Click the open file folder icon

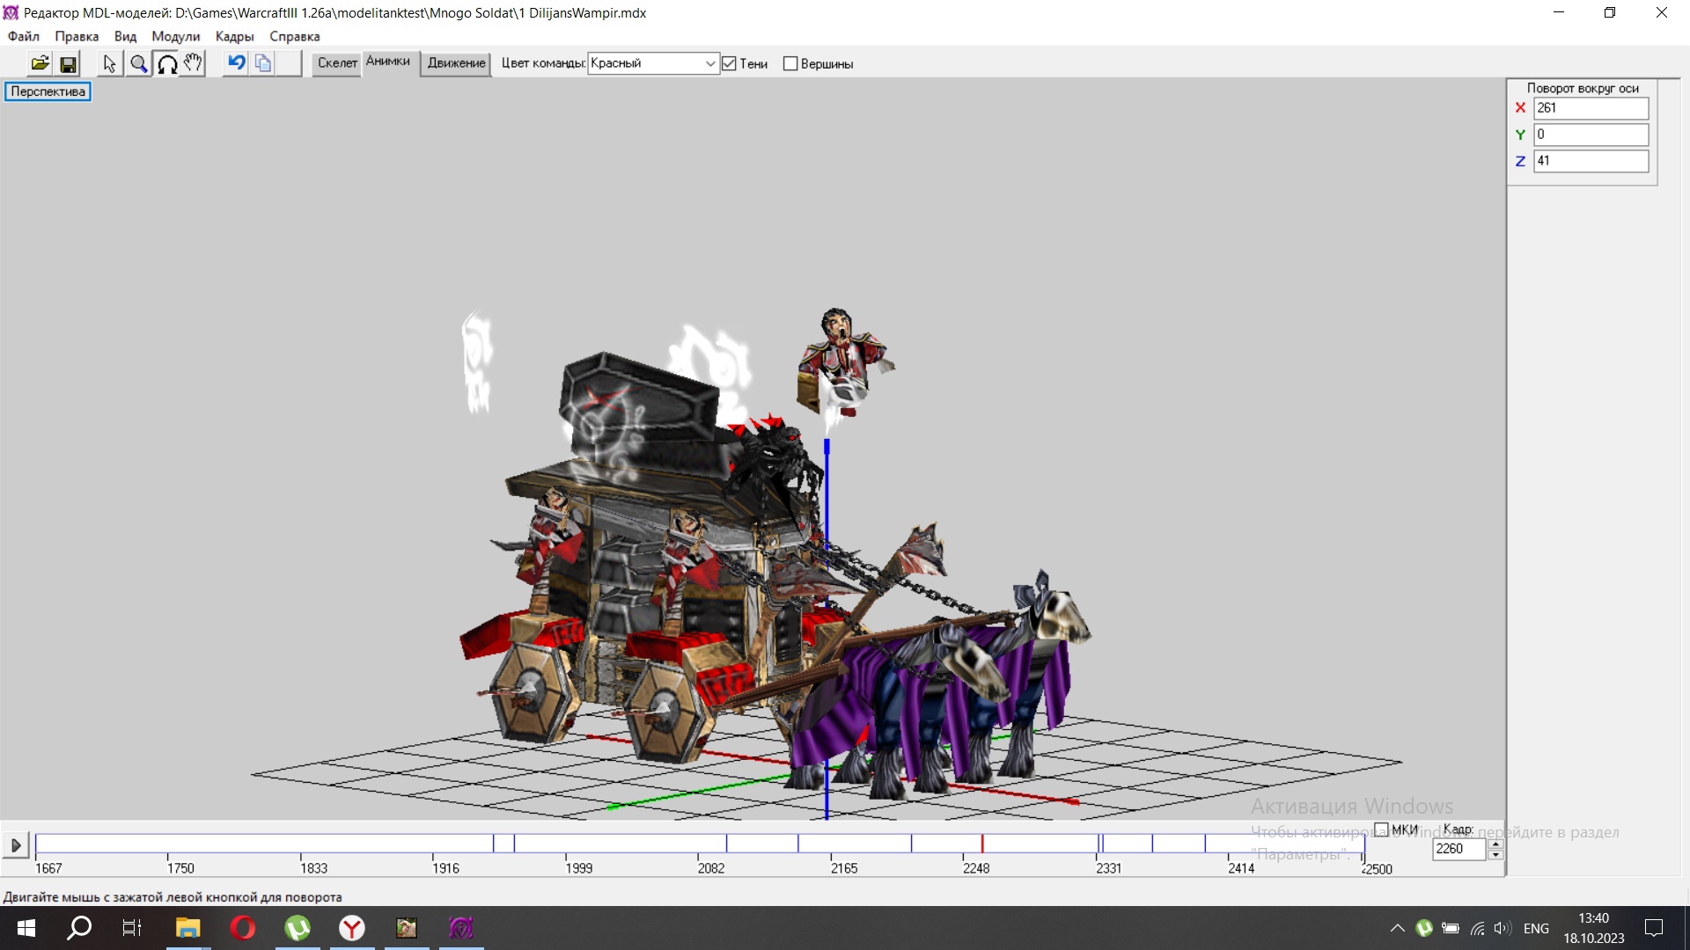tap(40, 63)
